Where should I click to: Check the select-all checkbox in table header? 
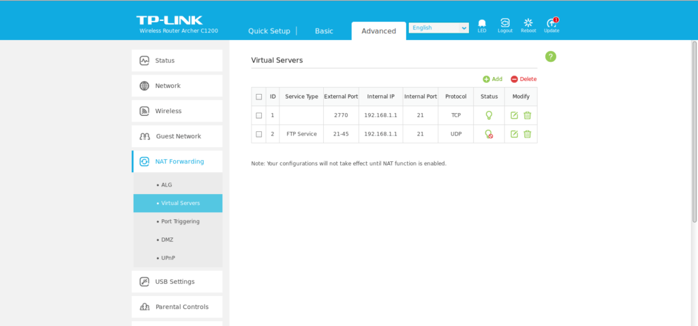pos(259,97)
